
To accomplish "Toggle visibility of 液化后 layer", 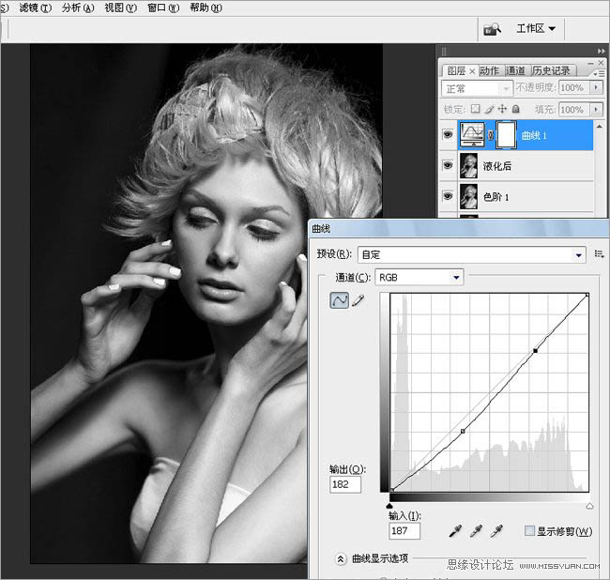I will click(447, 166).
